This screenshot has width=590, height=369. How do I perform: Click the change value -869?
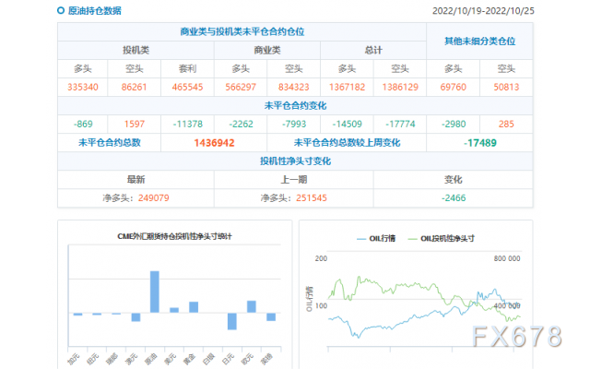pos(83,124)
